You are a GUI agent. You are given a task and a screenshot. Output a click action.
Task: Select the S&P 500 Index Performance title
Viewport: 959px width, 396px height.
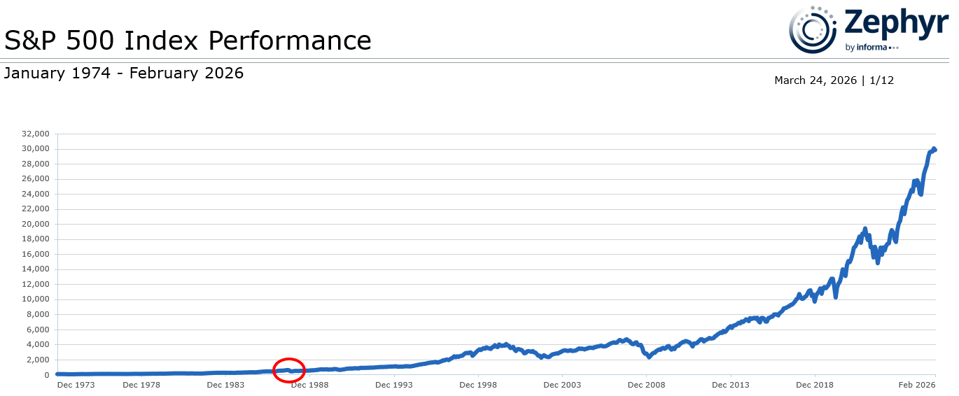click(188, 41)
